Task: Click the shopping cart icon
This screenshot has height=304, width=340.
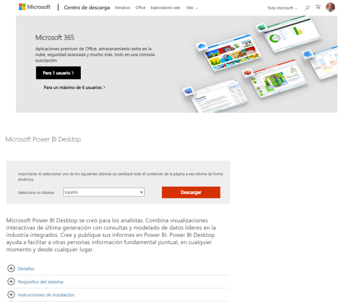Action: point(317,7)
